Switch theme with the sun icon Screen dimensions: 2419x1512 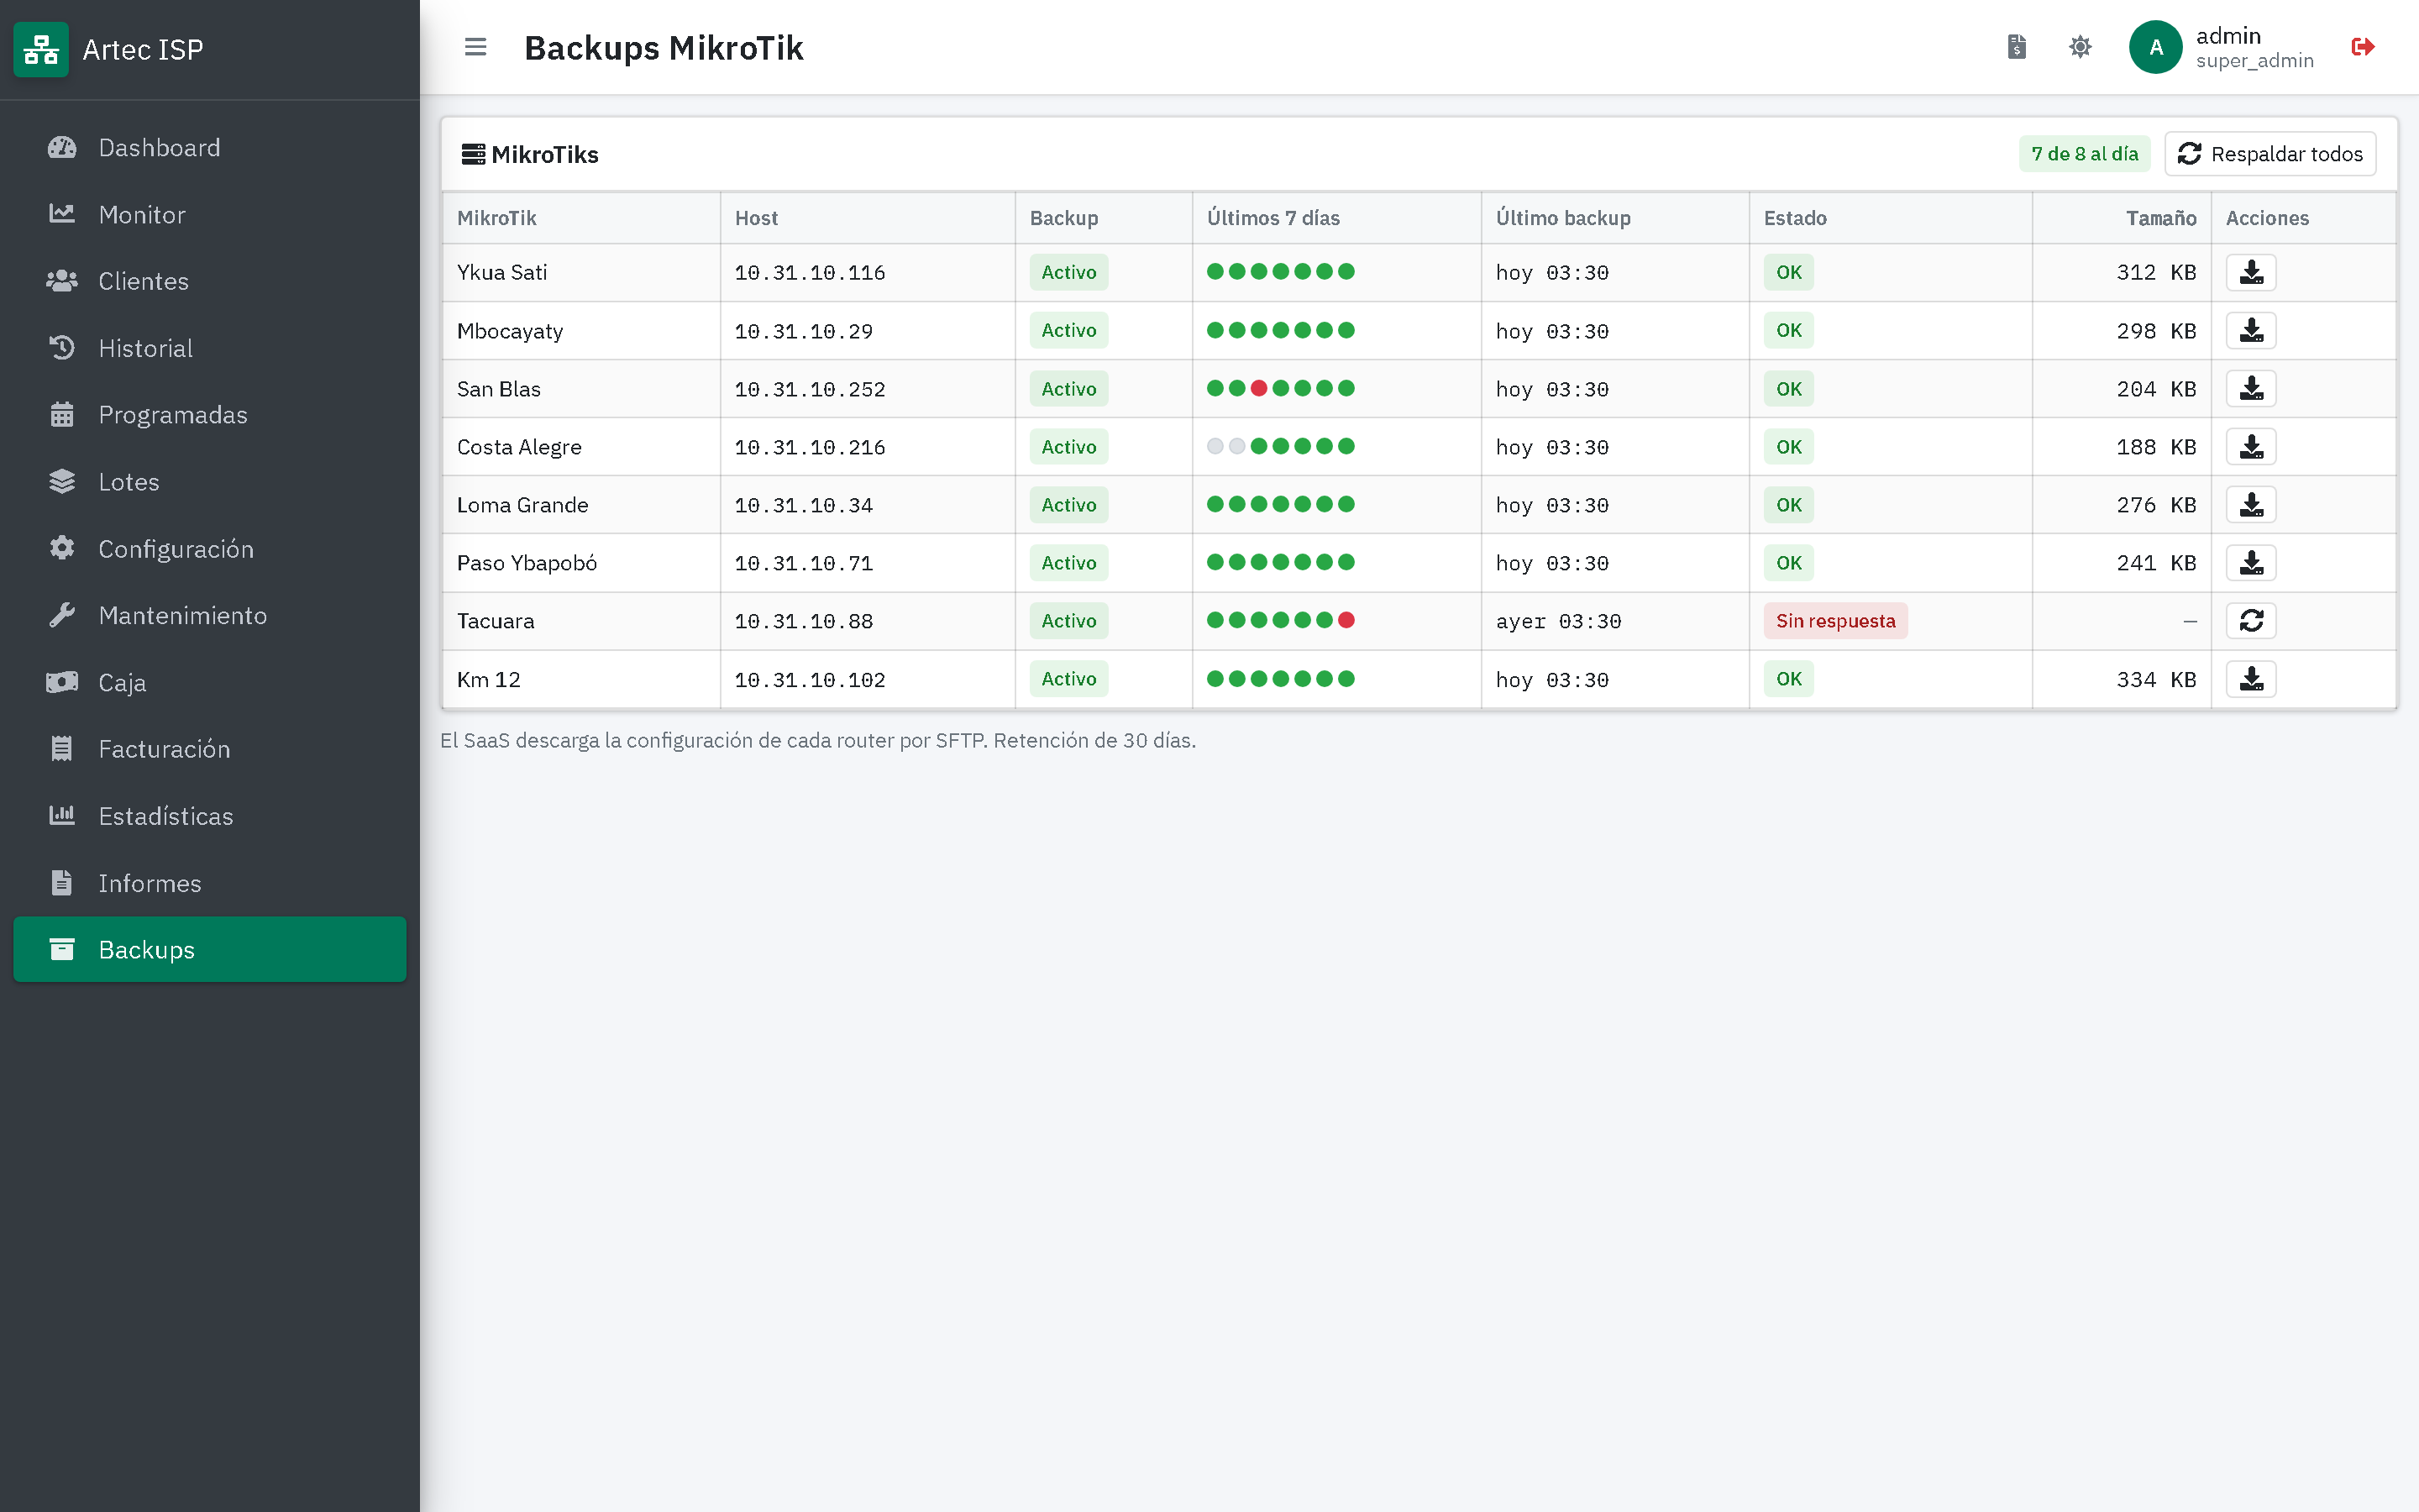point(2081,47)
